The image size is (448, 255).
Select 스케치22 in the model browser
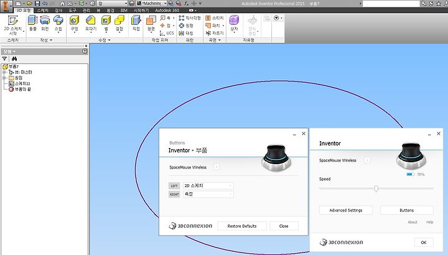(x=19, y=83)
